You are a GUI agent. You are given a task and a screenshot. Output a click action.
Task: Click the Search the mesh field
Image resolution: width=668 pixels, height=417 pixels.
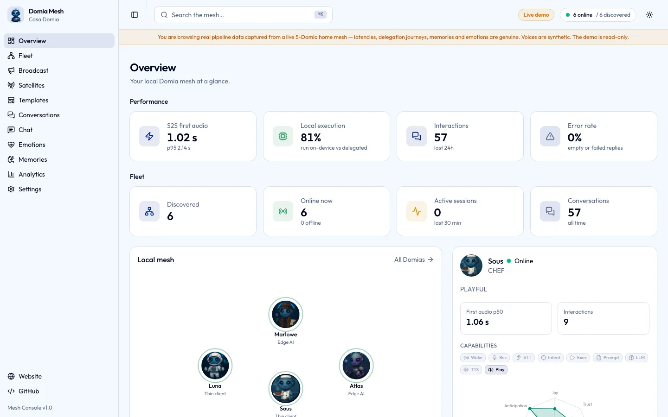[x=244, y=15]
